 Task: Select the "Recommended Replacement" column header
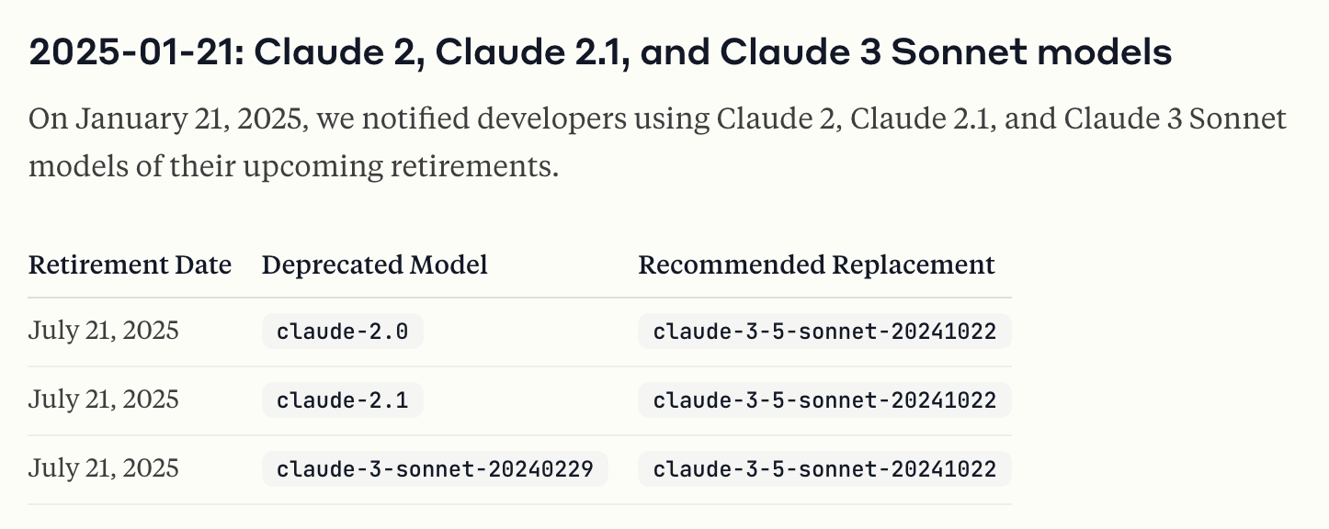[x=816, y=265]
